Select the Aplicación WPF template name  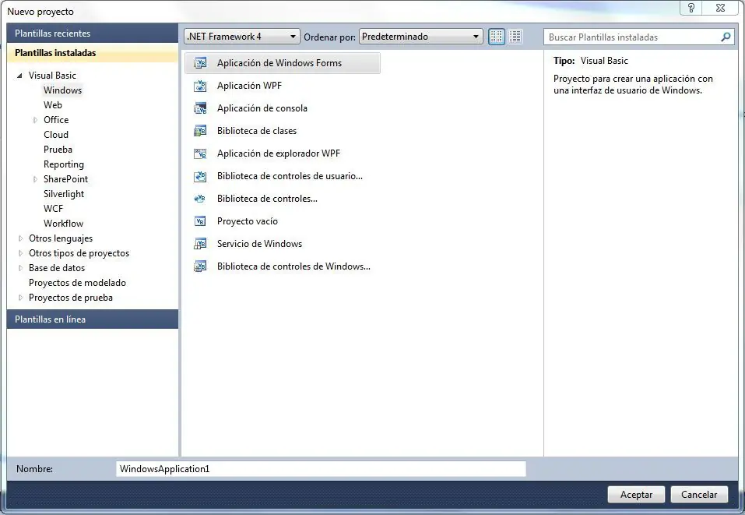click(249, 86)
